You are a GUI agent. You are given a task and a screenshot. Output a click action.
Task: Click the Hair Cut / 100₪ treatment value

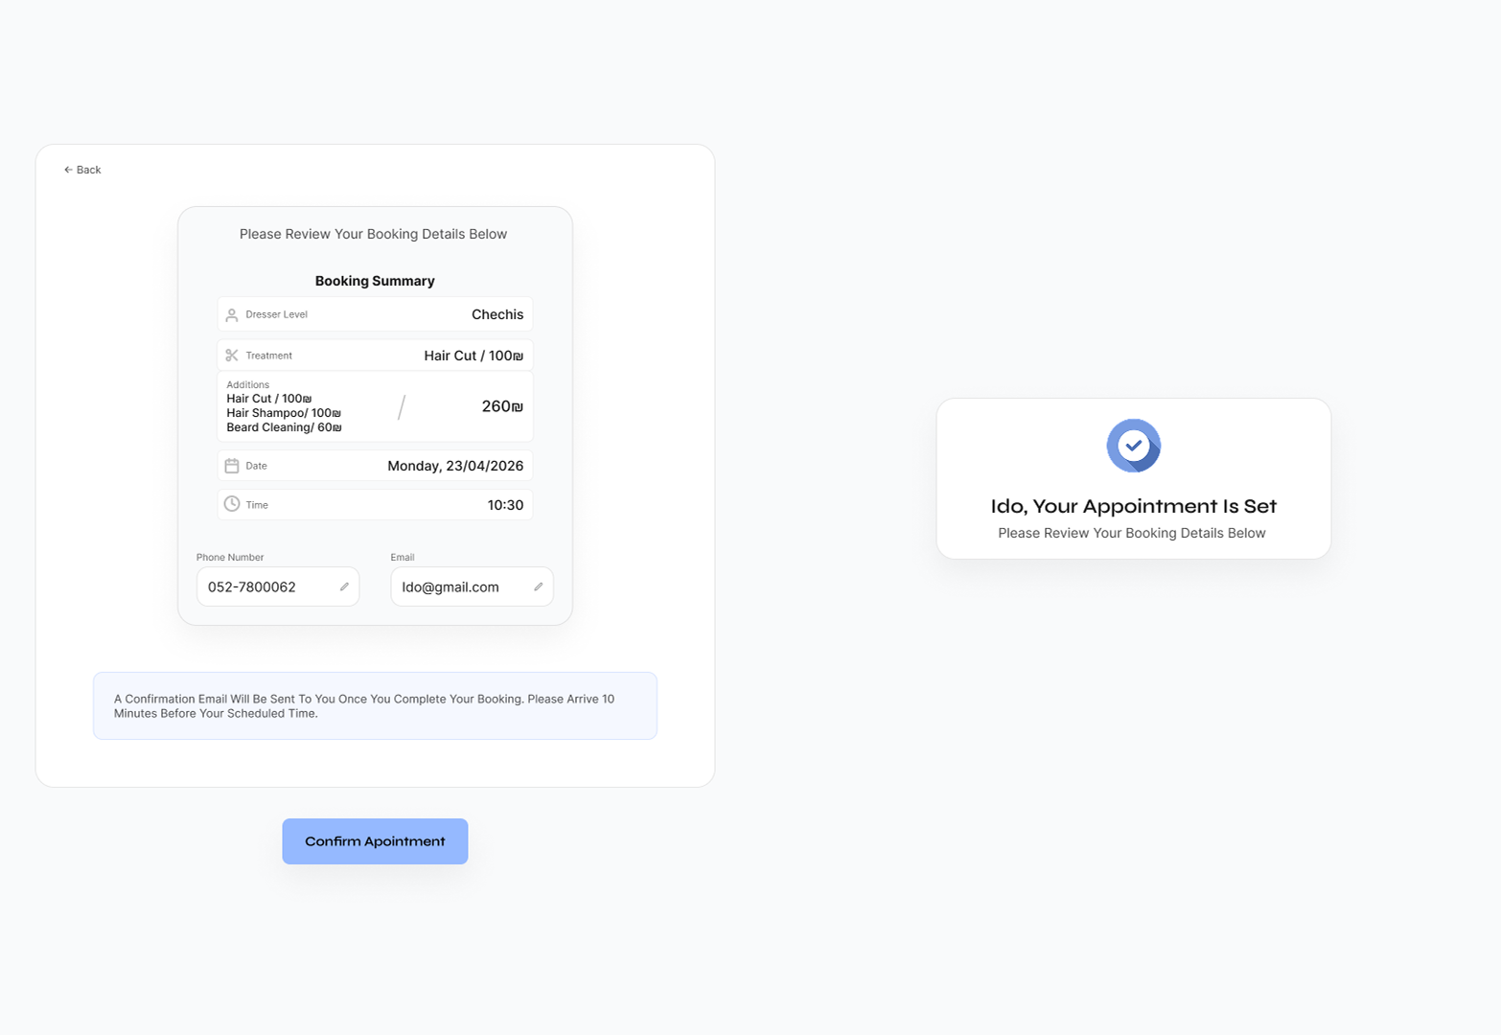473,356
